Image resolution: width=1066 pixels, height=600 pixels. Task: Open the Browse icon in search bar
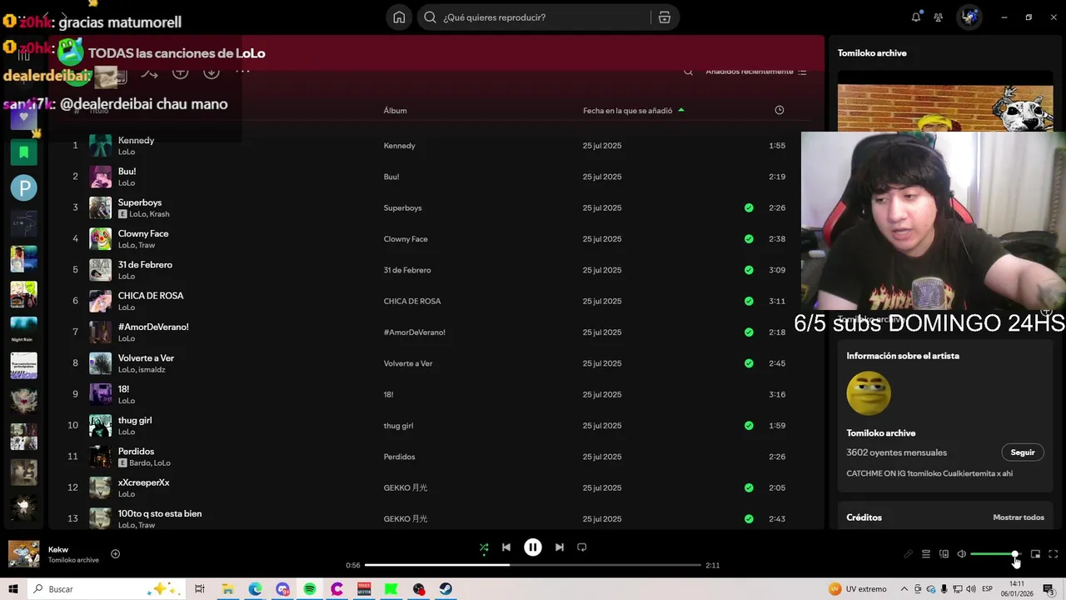tap(665, 17)
